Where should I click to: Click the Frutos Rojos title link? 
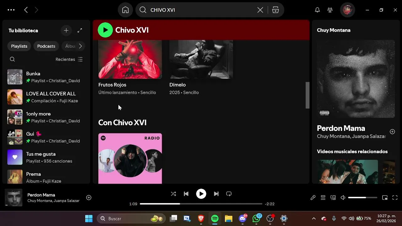click(112, 85)
